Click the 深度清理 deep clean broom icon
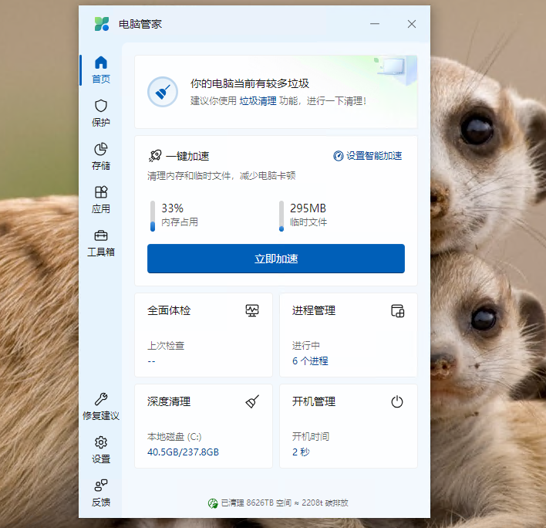 [x=252, y=402]
